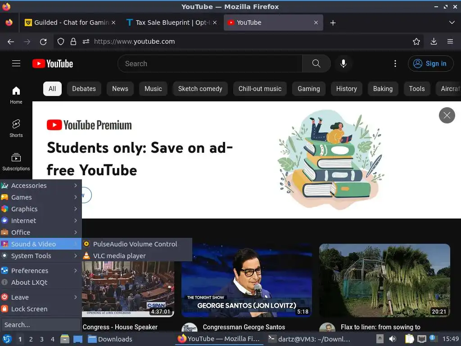
Task: Filter by Tools chip
Action: 417,89
